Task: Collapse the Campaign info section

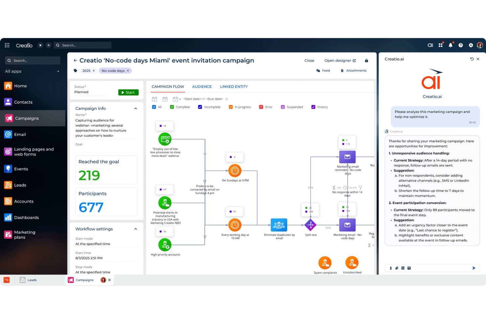Action: [136, 109]
